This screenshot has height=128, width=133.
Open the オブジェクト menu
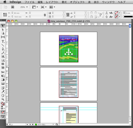pyautogui.click(x=77, y=2)
